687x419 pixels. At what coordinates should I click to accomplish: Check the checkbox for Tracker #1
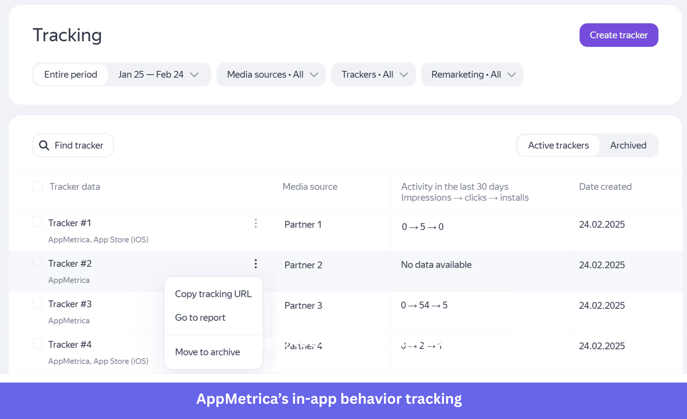[x=37, y=222]
